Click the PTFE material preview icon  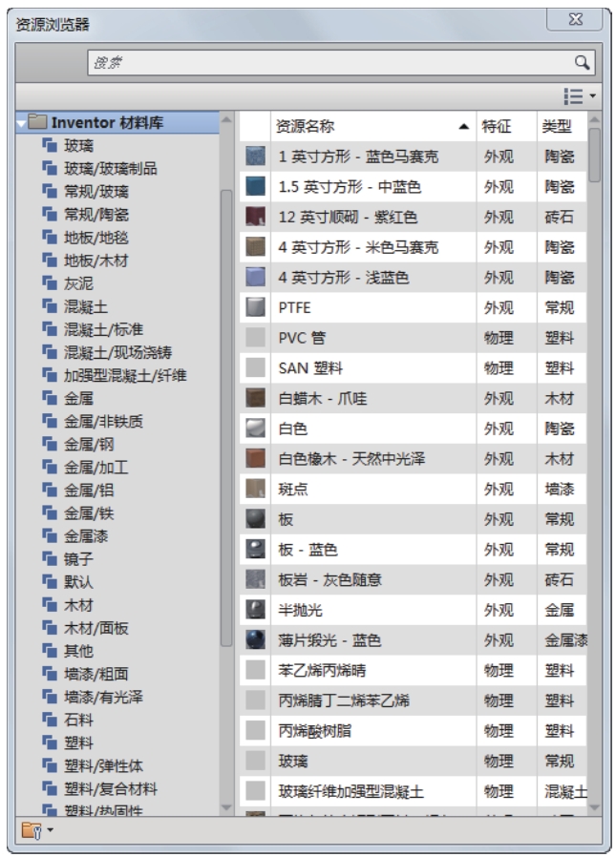(x=256, y=307)
